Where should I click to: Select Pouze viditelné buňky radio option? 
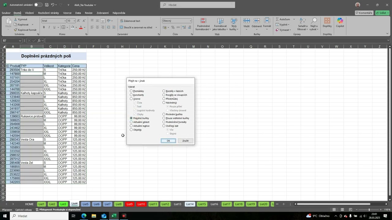[x=164, y=118]
